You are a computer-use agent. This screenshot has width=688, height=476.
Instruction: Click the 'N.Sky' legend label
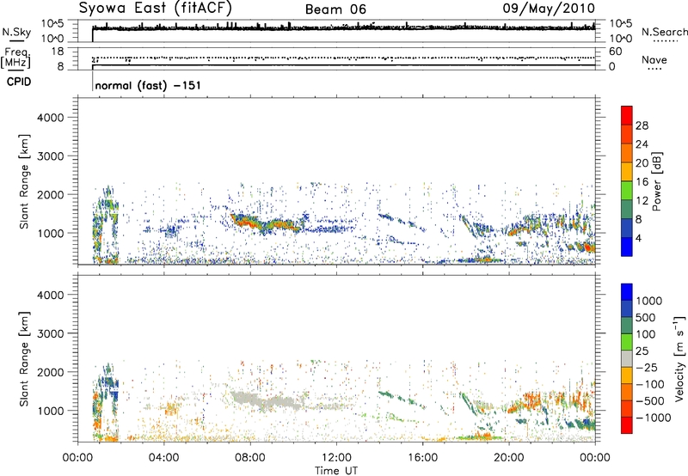point(16,32)
